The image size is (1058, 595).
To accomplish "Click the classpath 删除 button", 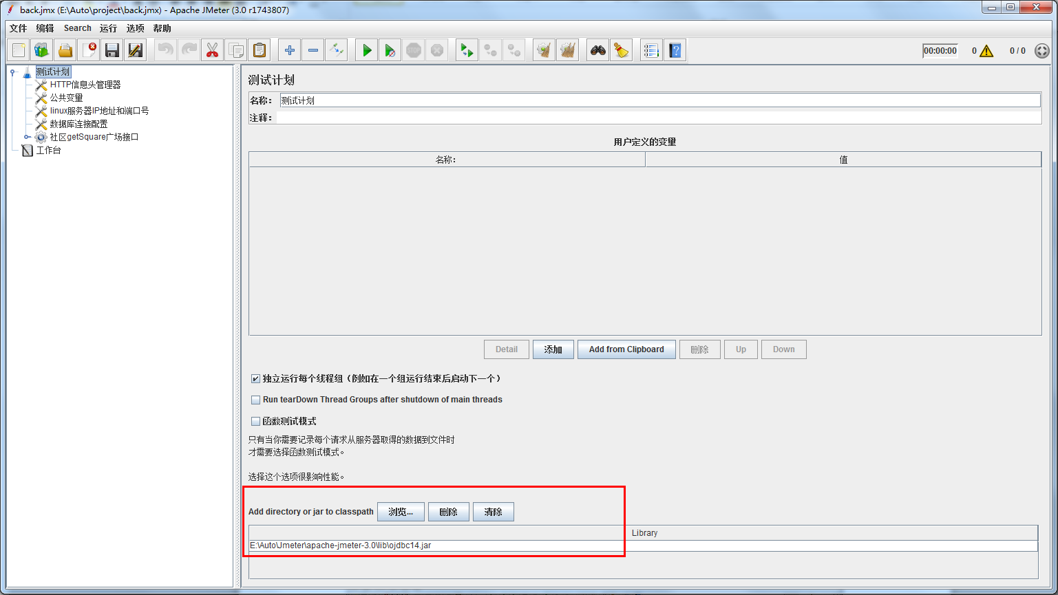I will 449,512.
